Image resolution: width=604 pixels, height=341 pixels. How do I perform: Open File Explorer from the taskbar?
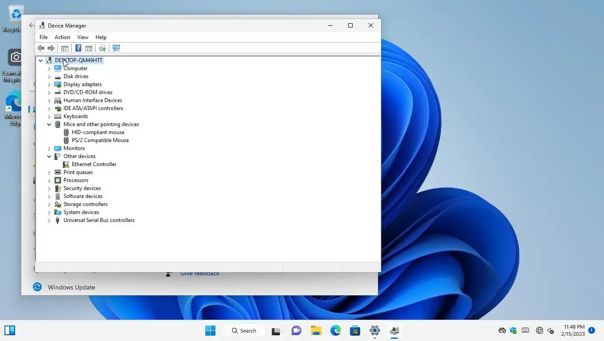316,330
